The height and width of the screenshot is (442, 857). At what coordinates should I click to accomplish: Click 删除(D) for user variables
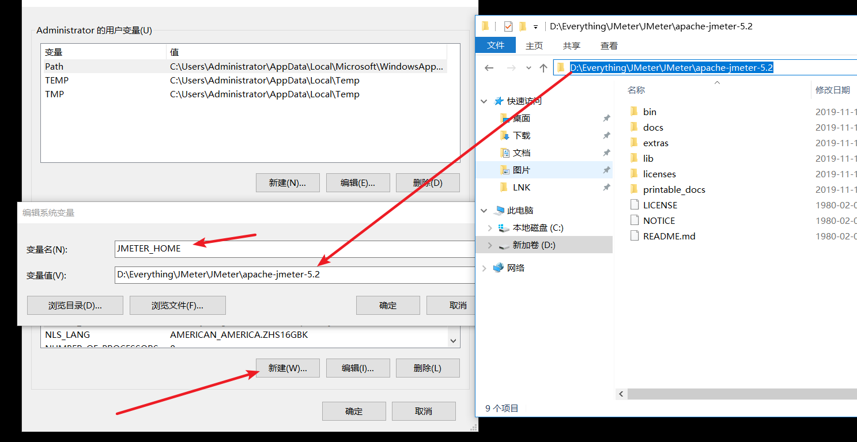428,183
